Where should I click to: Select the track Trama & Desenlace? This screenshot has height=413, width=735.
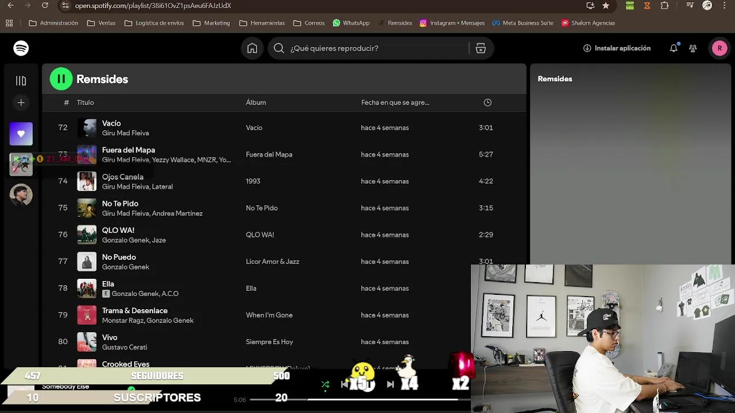(x=135, y=310)
